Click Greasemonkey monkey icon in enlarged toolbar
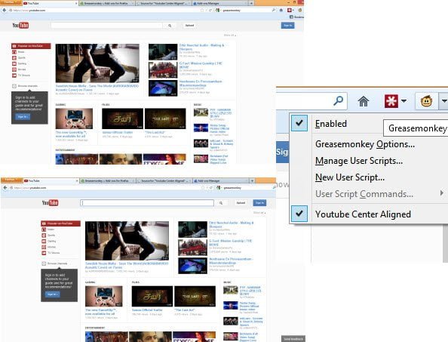Viewport: 448px width, 342px height. point(426,101)
